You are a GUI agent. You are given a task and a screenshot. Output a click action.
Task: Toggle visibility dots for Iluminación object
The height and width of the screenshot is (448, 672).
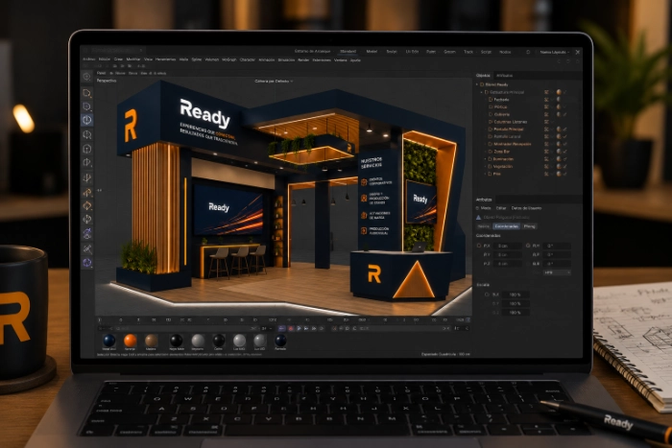(x=547, y=159)
